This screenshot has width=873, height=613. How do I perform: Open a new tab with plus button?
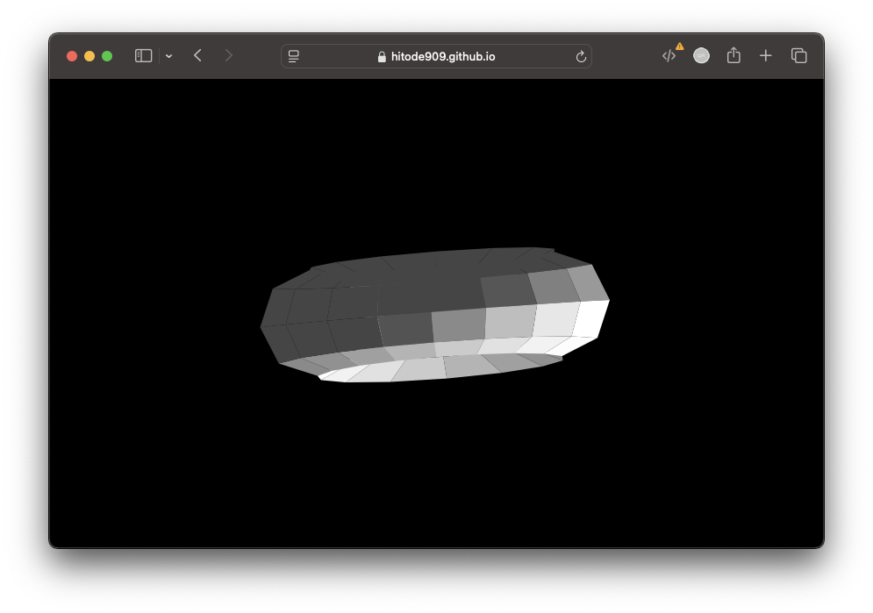tap(766, 55)
